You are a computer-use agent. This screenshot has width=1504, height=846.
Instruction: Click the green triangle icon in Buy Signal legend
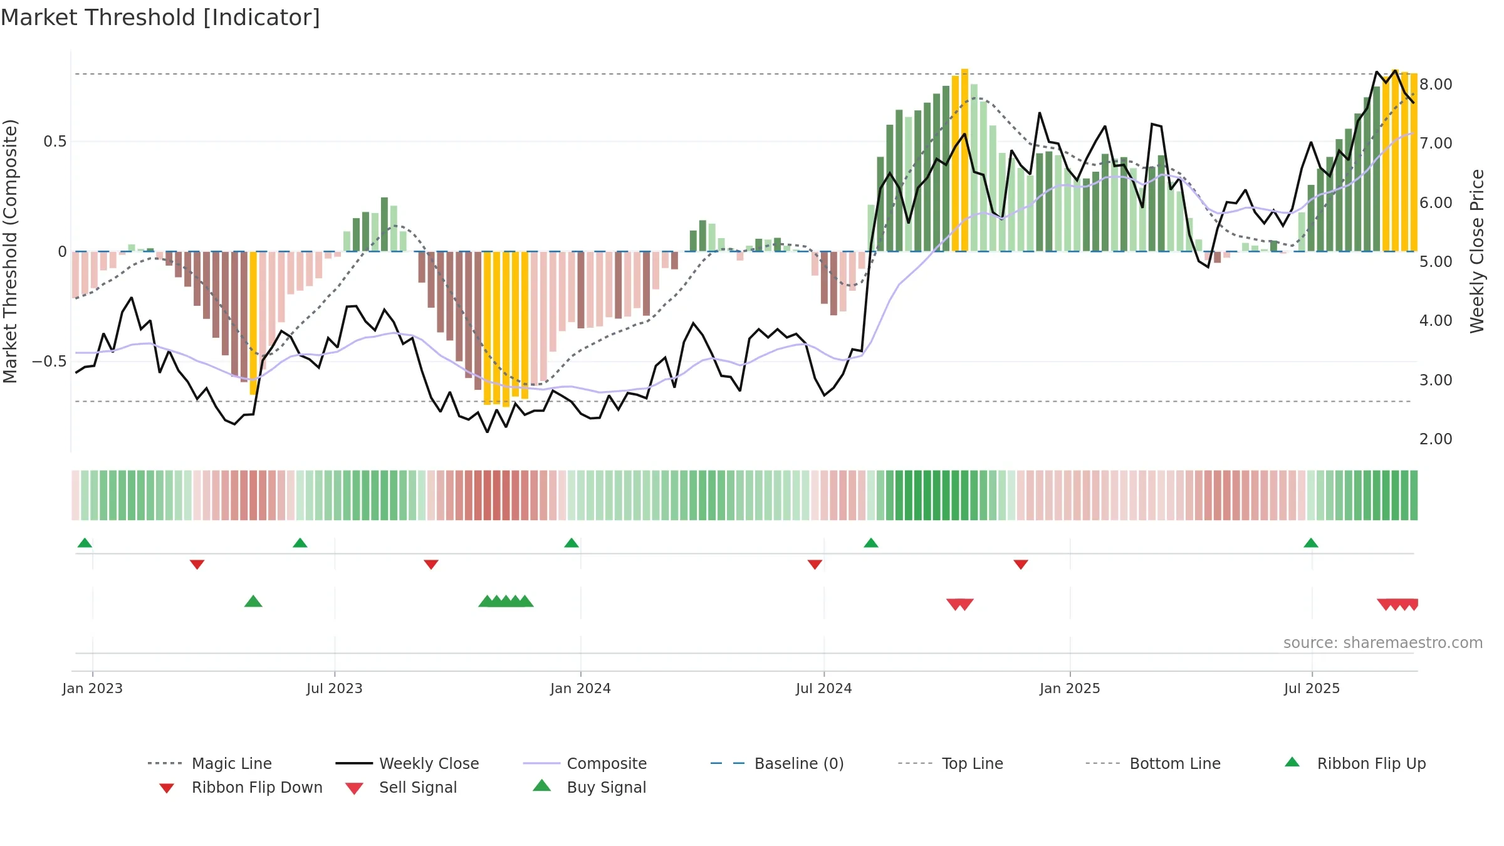point(542,785)
